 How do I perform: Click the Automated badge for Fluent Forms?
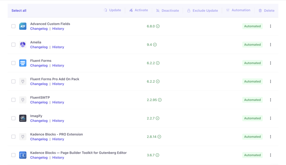(252, 63)
